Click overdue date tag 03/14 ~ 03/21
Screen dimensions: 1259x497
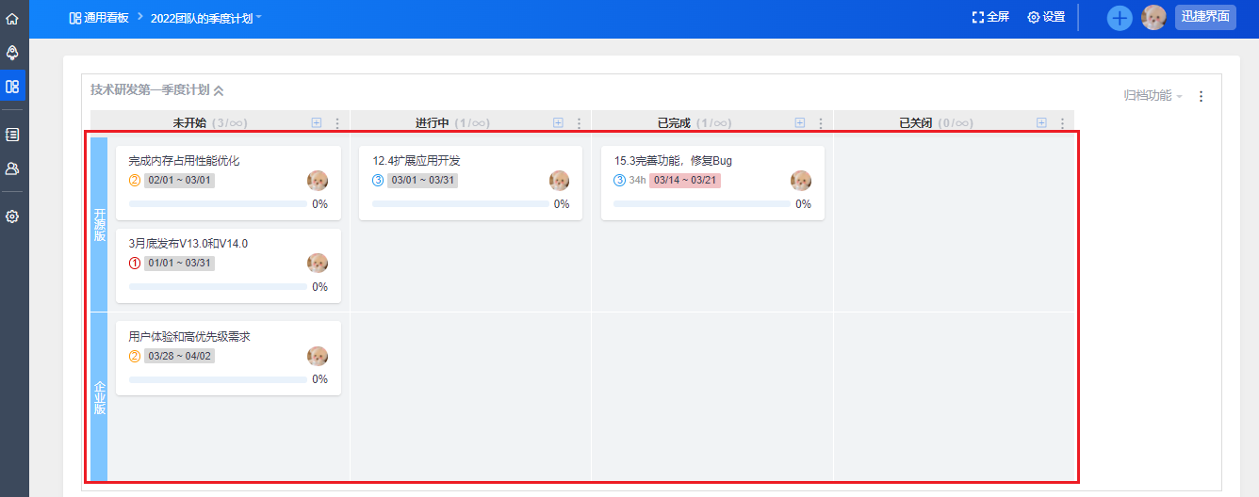(685, 181)
